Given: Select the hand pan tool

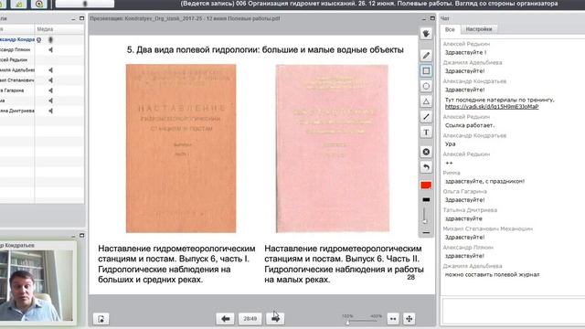Looking at the screenshot, I should [x=426, y=34].
